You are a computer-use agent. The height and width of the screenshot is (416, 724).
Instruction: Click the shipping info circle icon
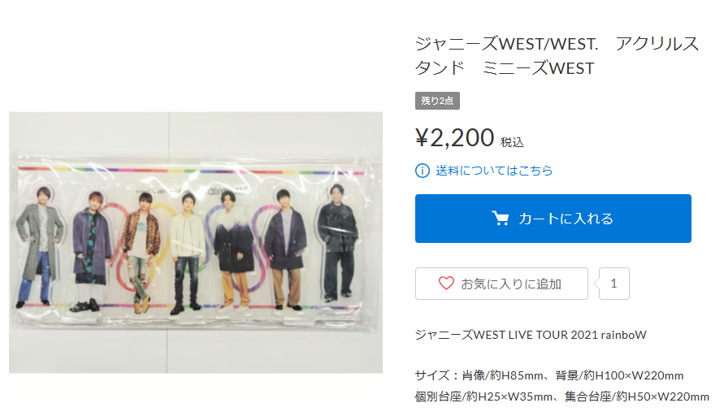point(422,171)
